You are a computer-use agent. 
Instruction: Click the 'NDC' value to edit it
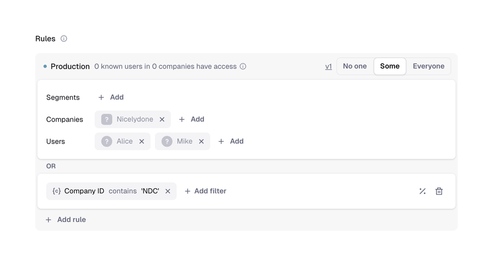pyautogui.click(x=150, y=191)
